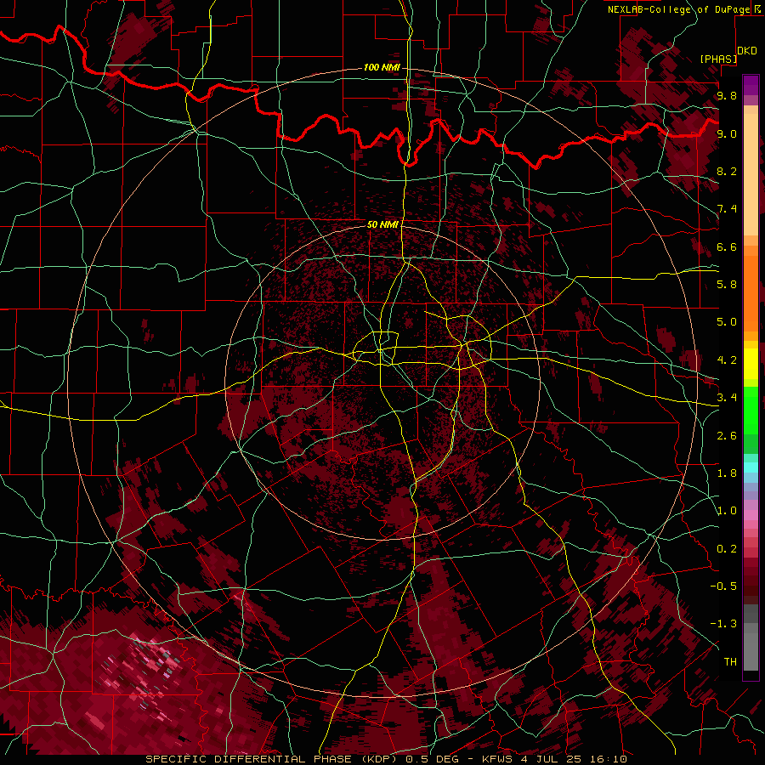Click the orange segment of the color bar
Screen dimensions: 765x765
coord(751,292)
